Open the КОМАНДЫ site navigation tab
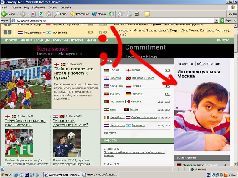The height and width of the screenshot is (178, 238). click(x=43, y=40)
